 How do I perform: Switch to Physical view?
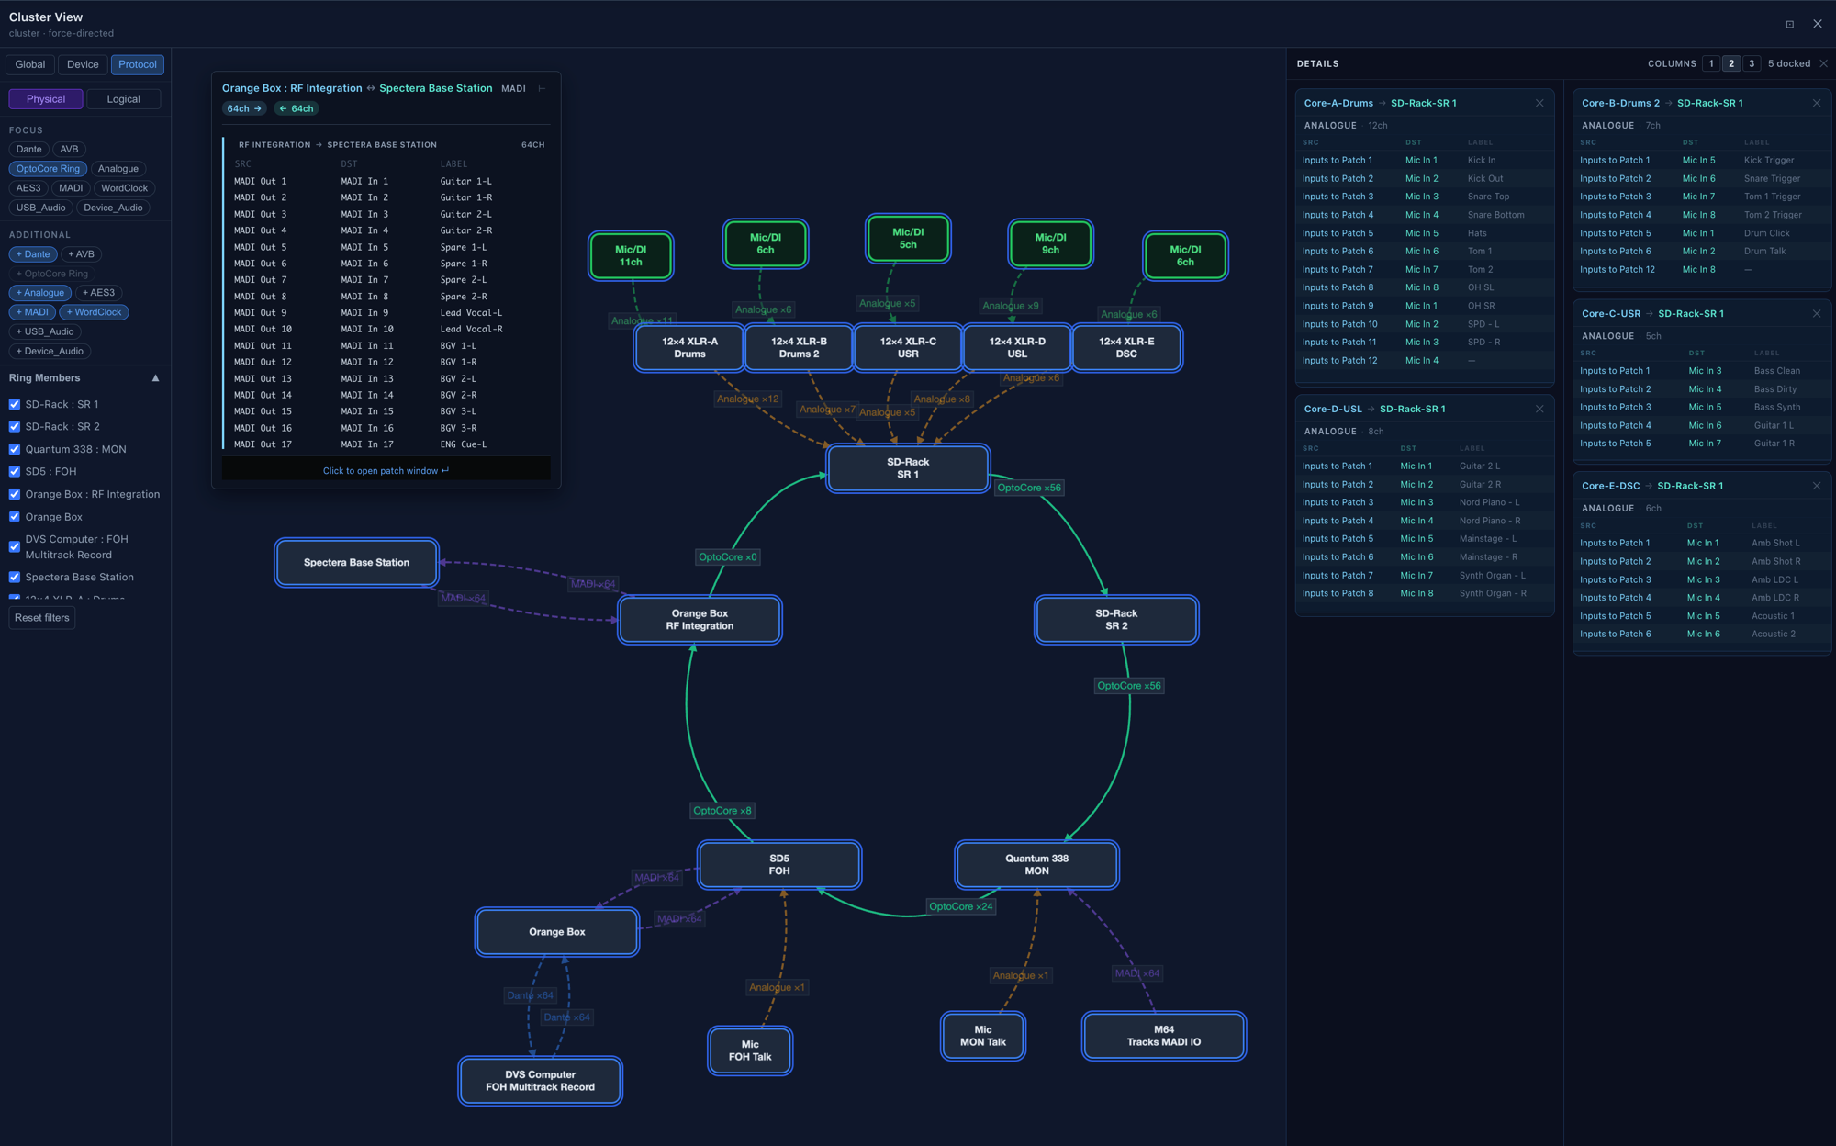coord(46,99)
